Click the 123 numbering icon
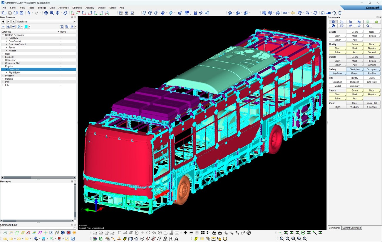 tap(323, 13)
